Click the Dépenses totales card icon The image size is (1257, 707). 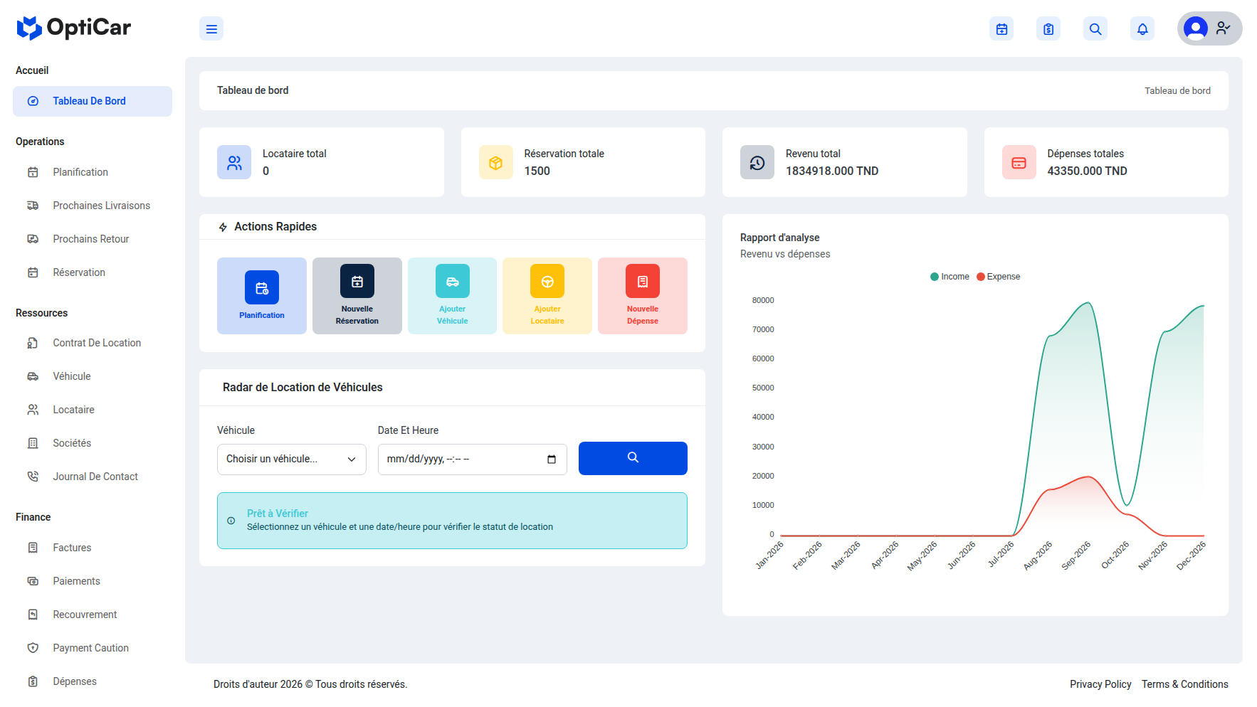[1019, 162]
